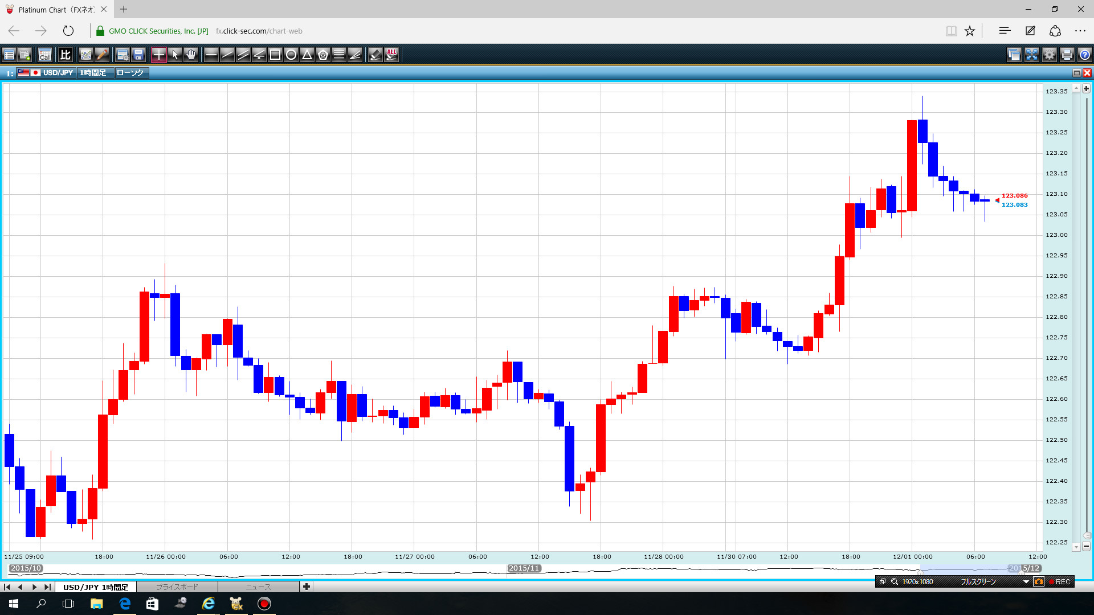Add a new tab with plus button

tap(307, 587)
